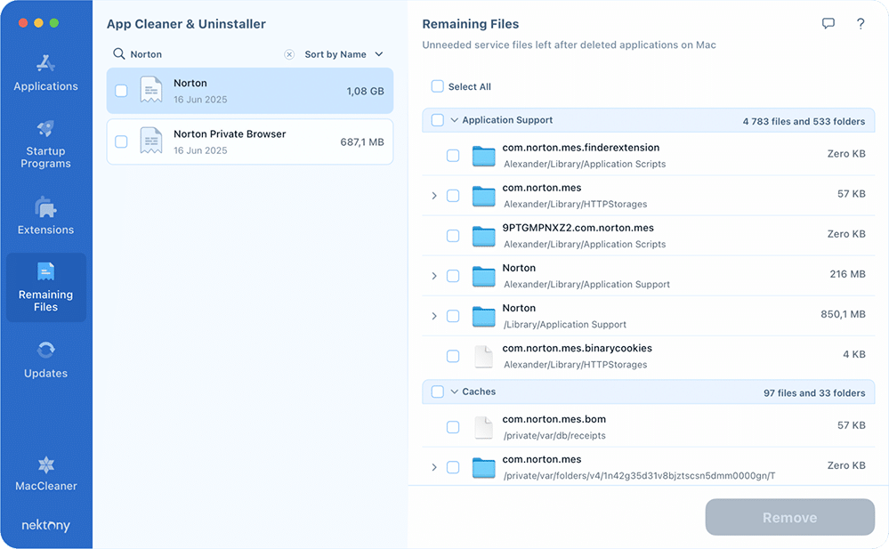Click the /private/var/db/receipts path
889x549 pixels.
554,436
